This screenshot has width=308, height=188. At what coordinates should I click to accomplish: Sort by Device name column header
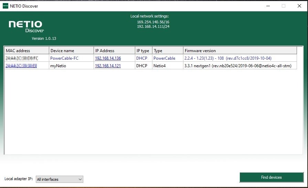[x=71, y=50]
